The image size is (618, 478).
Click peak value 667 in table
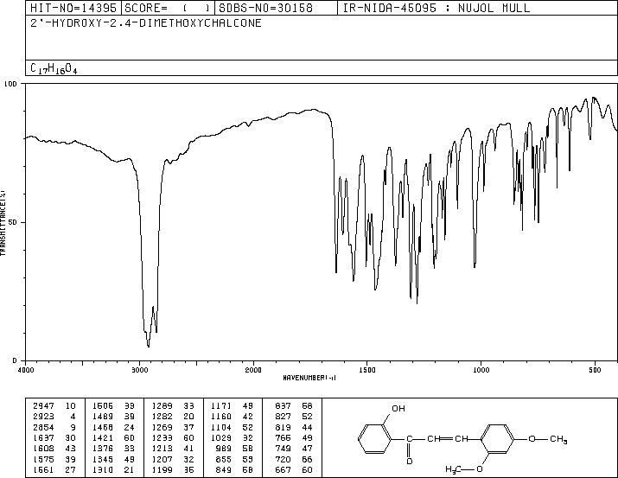[x=283, y=469]
